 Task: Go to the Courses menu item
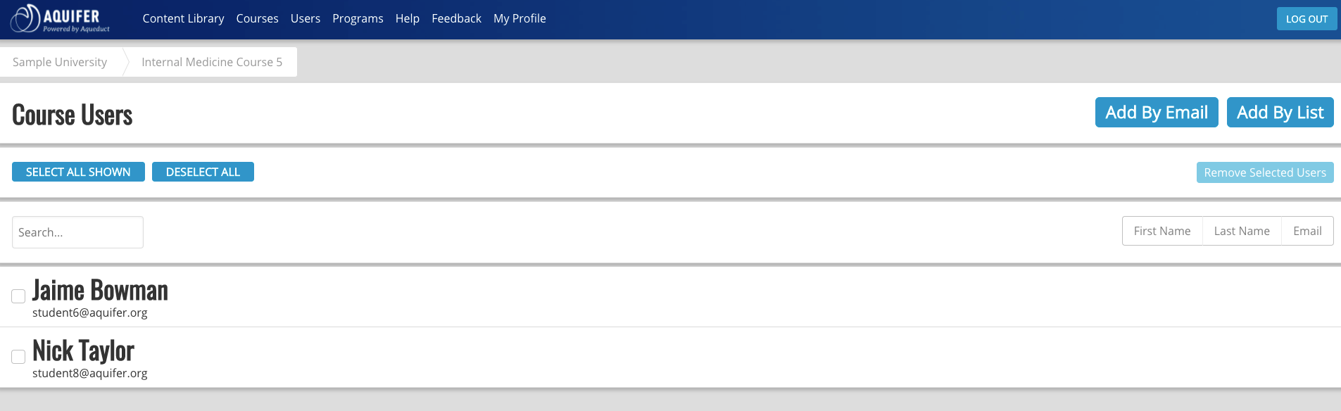point(257,18)
